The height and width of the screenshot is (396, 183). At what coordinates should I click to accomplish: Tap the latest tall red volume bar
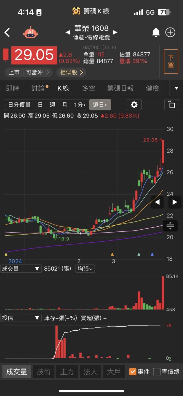[x=163, y=293]
